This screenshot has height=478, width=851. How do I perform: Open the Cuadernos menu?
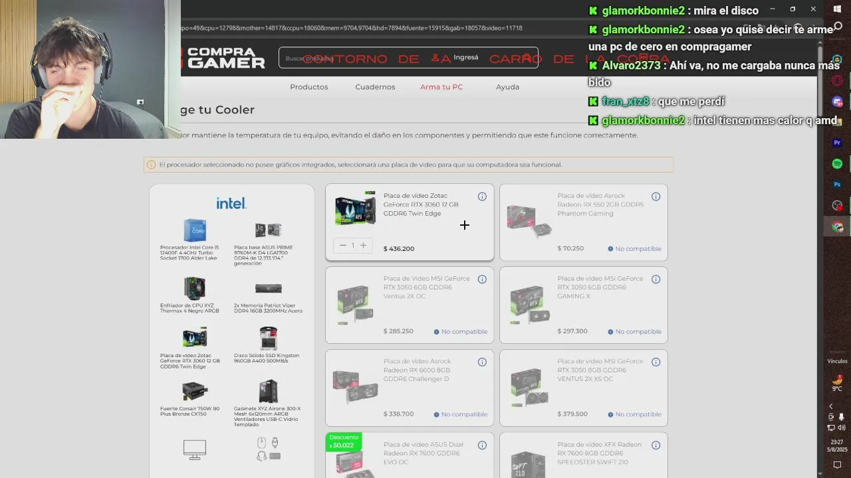[x=375, y=87]
